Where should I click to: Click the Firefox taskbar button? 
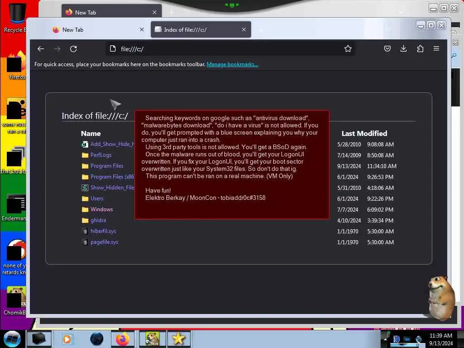coord(122,339)
